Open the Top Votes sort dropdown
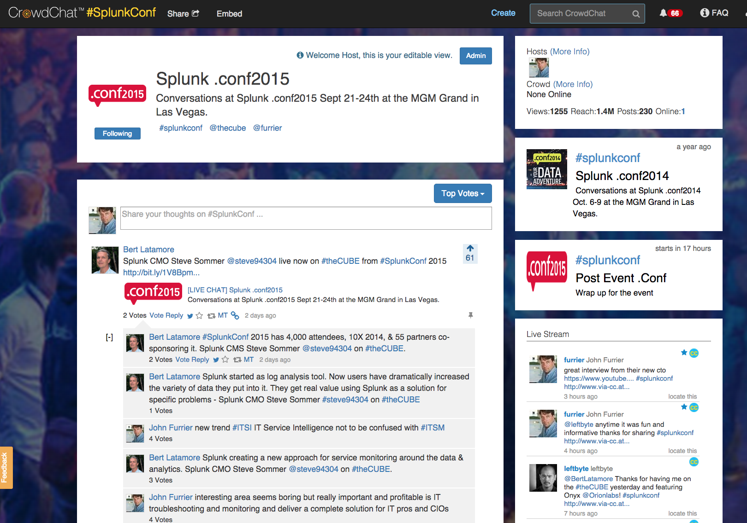 (463, 193)
